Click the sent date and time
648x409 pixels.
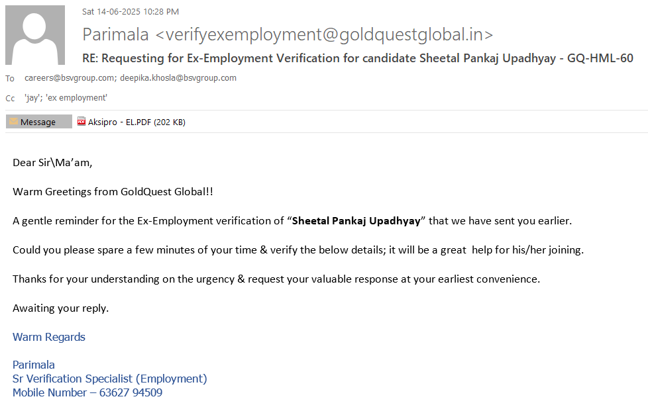(x=131, y=11)
